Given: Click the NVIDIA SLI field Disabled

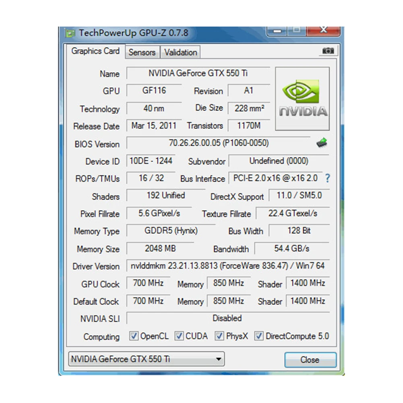Looking at the screenshot, I should 228,318.
